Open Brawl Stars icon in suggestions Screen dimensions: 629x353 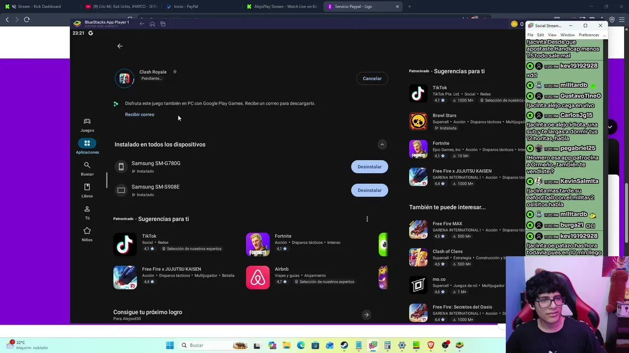pyautogui.click(x=418, y=122)
